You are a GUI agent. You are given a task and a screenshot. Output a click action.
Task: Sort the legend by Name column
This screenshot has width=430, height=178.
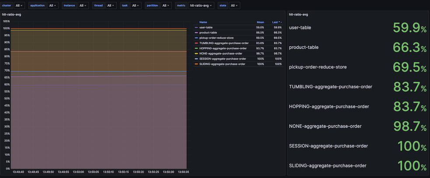(x=203, y=22)
